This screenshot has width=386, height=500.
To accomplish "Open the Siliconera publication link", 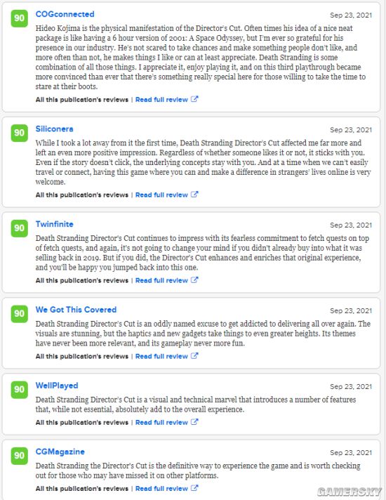I will click(55, 129).
